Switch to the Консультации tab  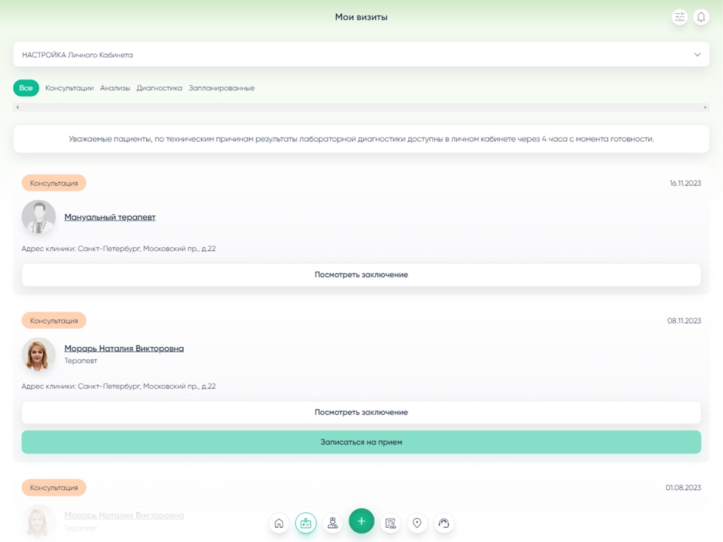click(x=69, y=88)
